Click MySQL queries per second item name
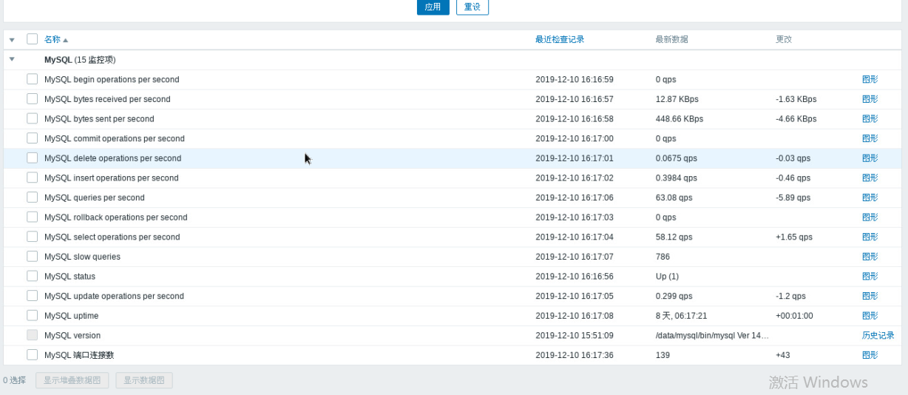 tap(95, 197)
